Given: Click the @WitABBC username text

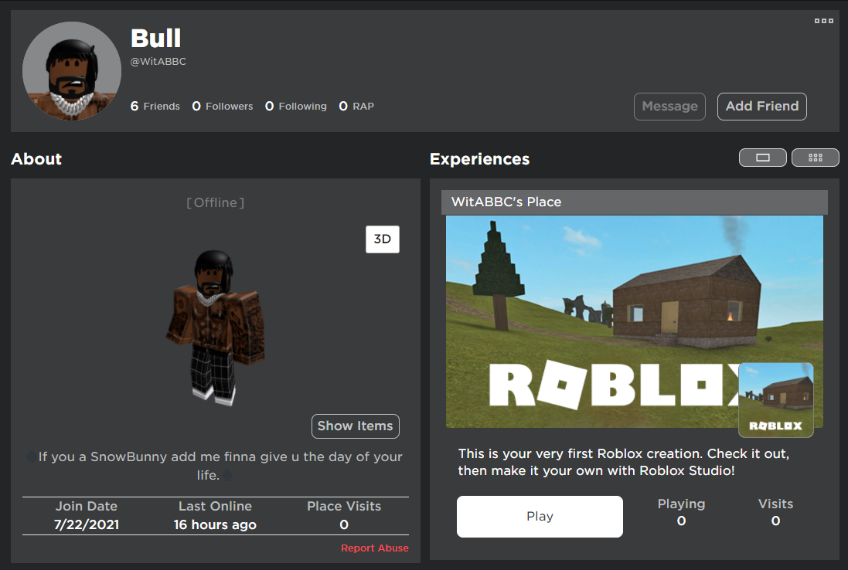Looking at the screenshot, I should 158,62.
